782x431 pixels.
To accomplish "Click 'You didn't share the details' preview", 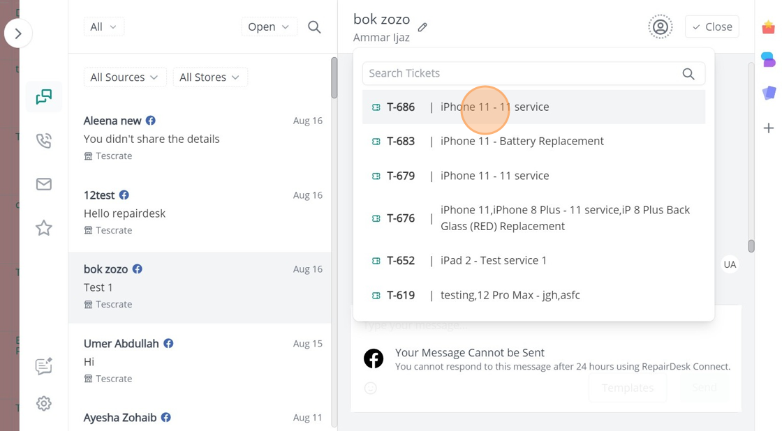I will pos(152,139).
